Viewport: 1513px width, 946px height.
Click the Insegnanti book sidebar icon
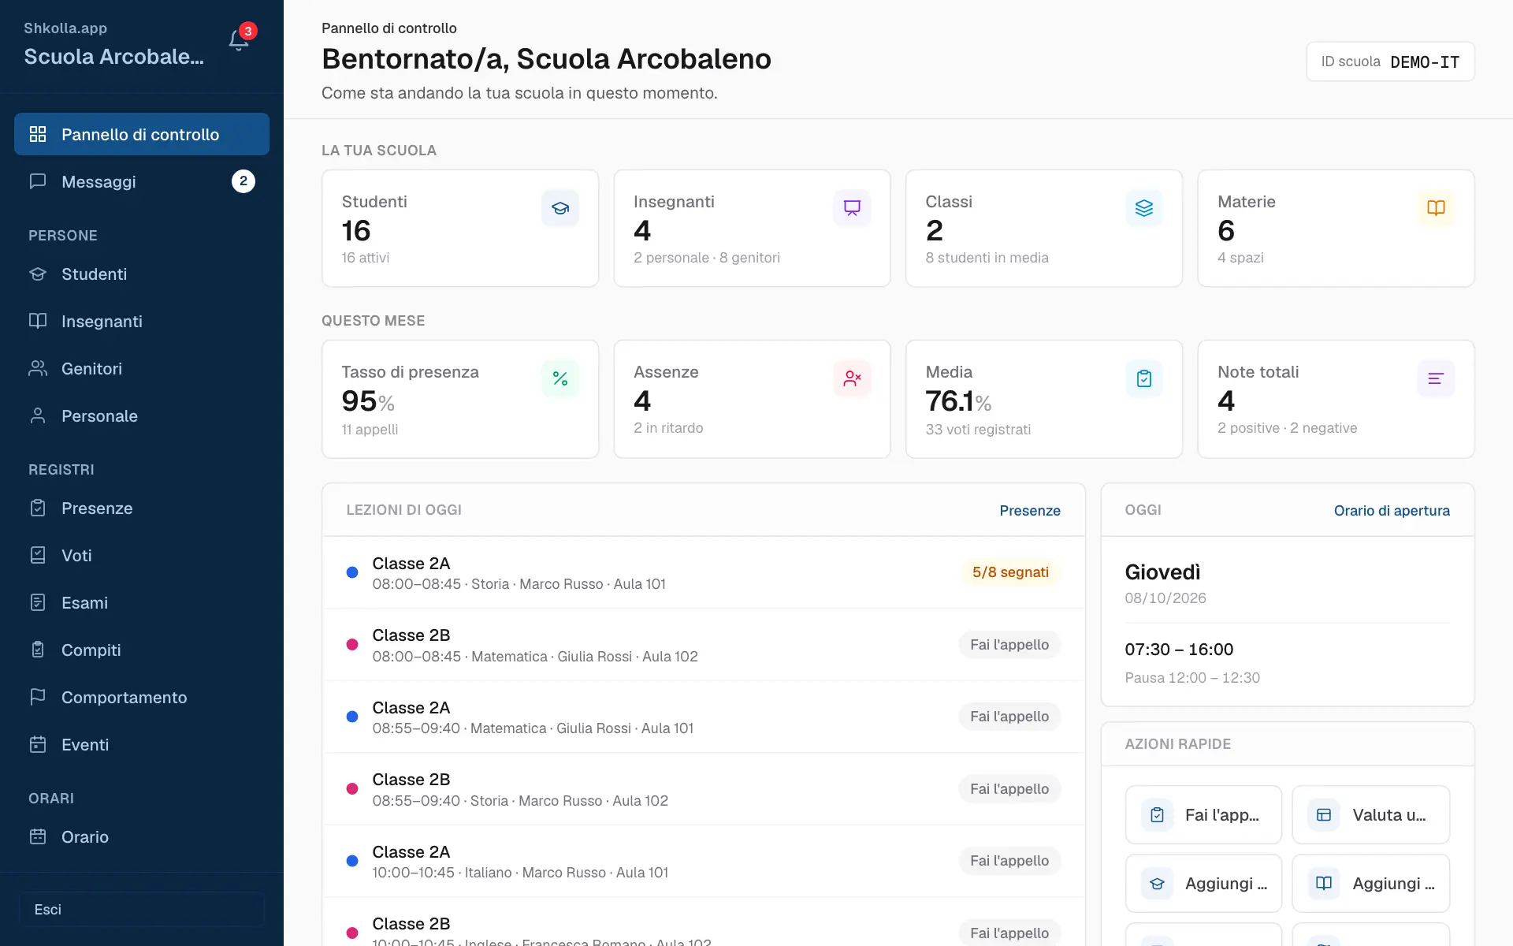coord(38,321)
